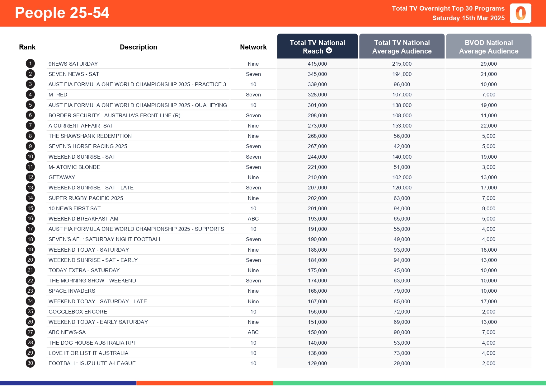The height and width of the screenshot is (386, 546).
Task: Click the Network column header
Action: (253, 47)
